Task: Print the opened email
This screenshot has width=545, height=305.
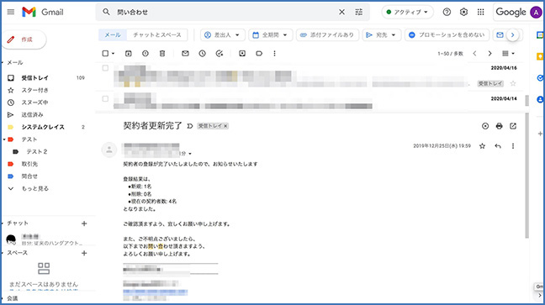Action: click(x=499, y=126)
